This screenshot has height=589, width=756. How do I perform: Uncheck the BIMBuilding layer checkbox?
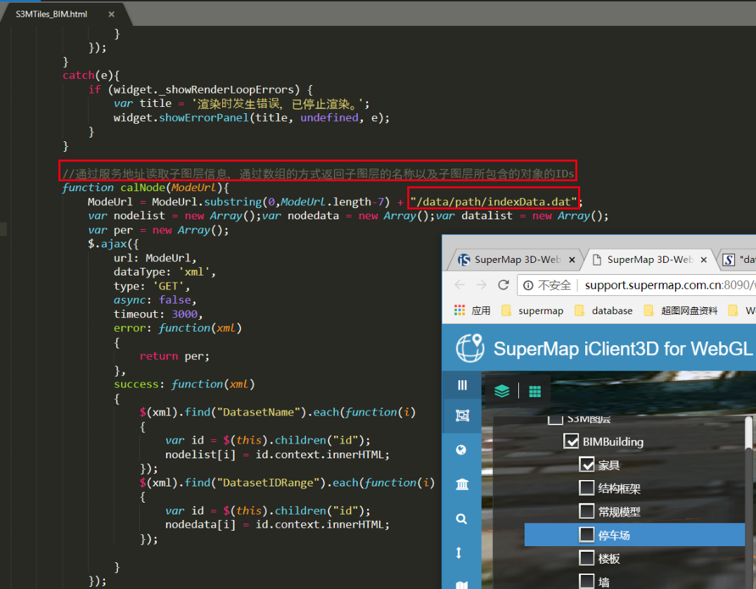pyautogui.click(x=571, y=441)
